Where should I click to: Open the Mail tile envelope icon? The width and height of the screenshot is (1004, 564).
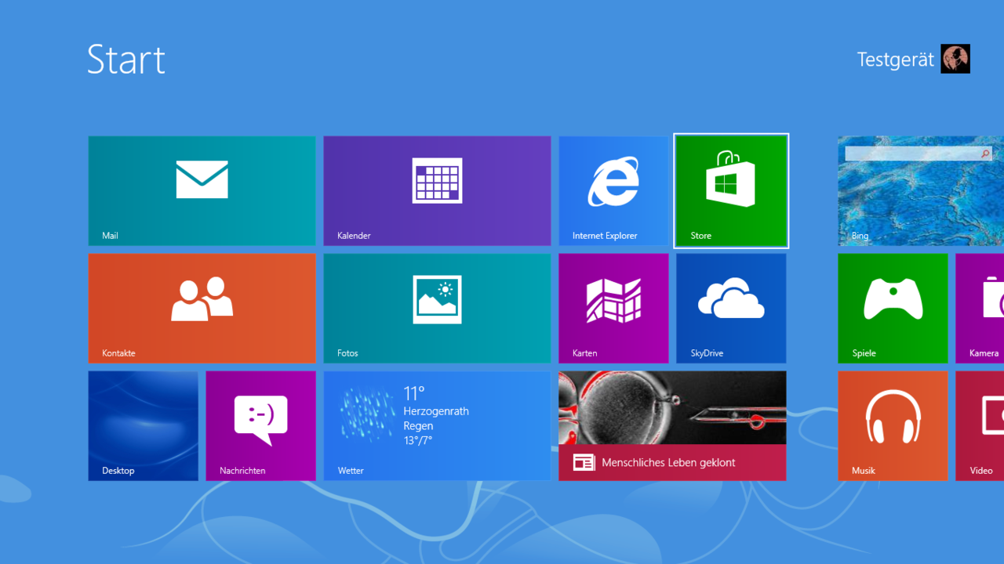click(202, 180)
